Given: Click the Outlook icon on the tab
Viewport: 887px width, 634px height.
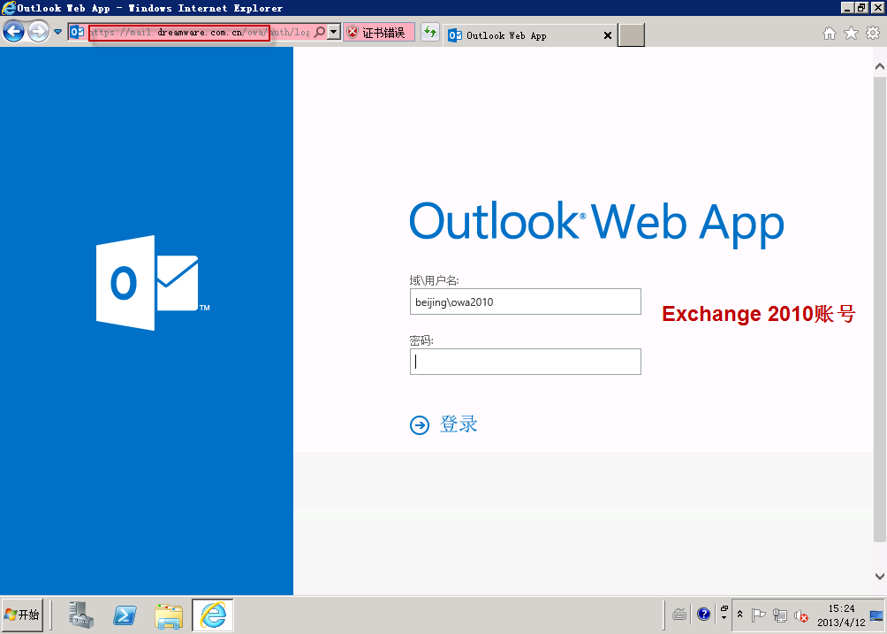Looking at the screenshot, I should point(455,35).
